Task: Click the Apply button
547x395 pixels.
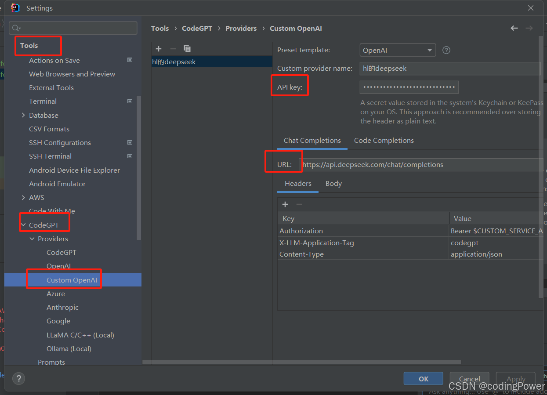Action: (516, 379)
